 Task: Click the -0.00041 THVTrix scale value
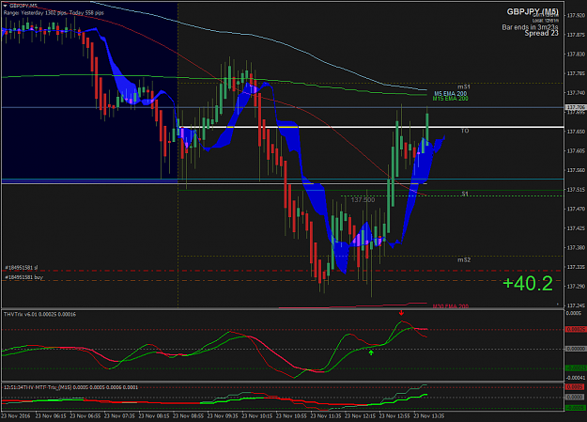click(576, 378)
